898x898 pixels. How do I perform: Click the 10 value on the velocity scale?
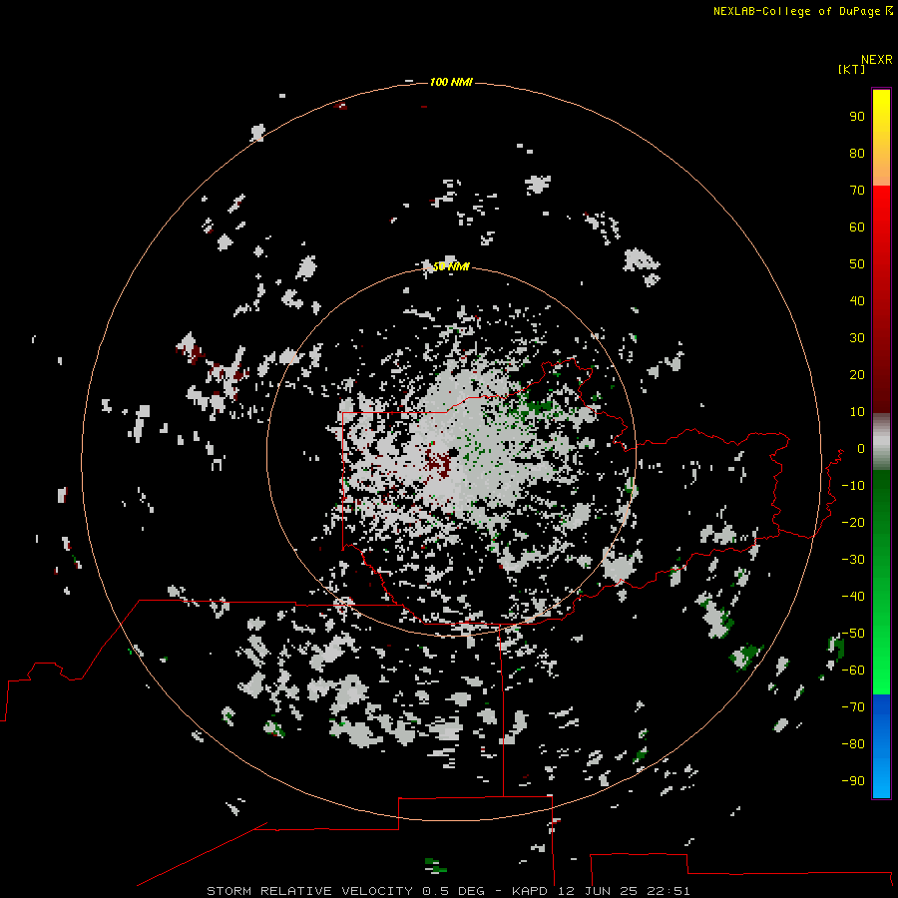857,412
